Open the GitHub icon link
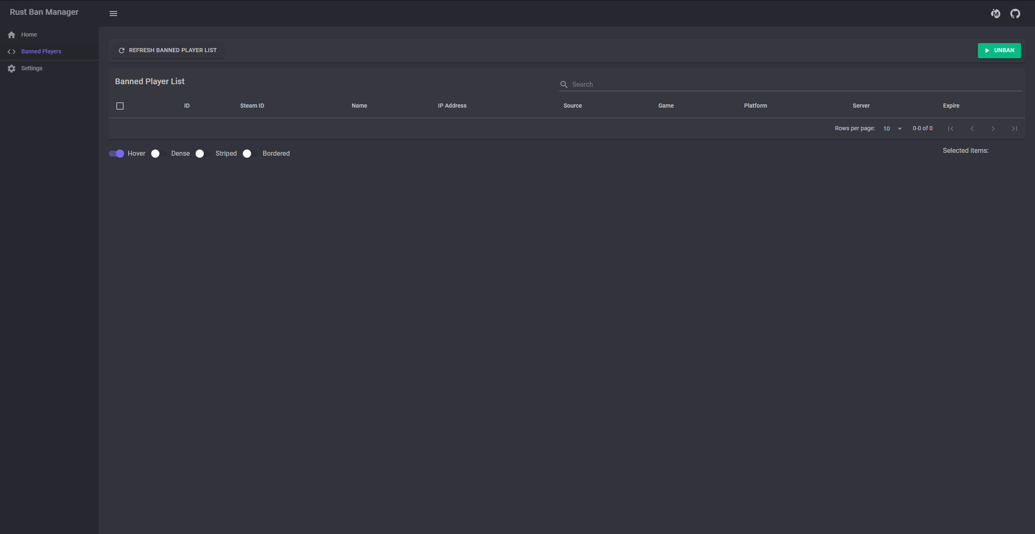Viewport: 1035px width, 534px height. click(1015, 14)
